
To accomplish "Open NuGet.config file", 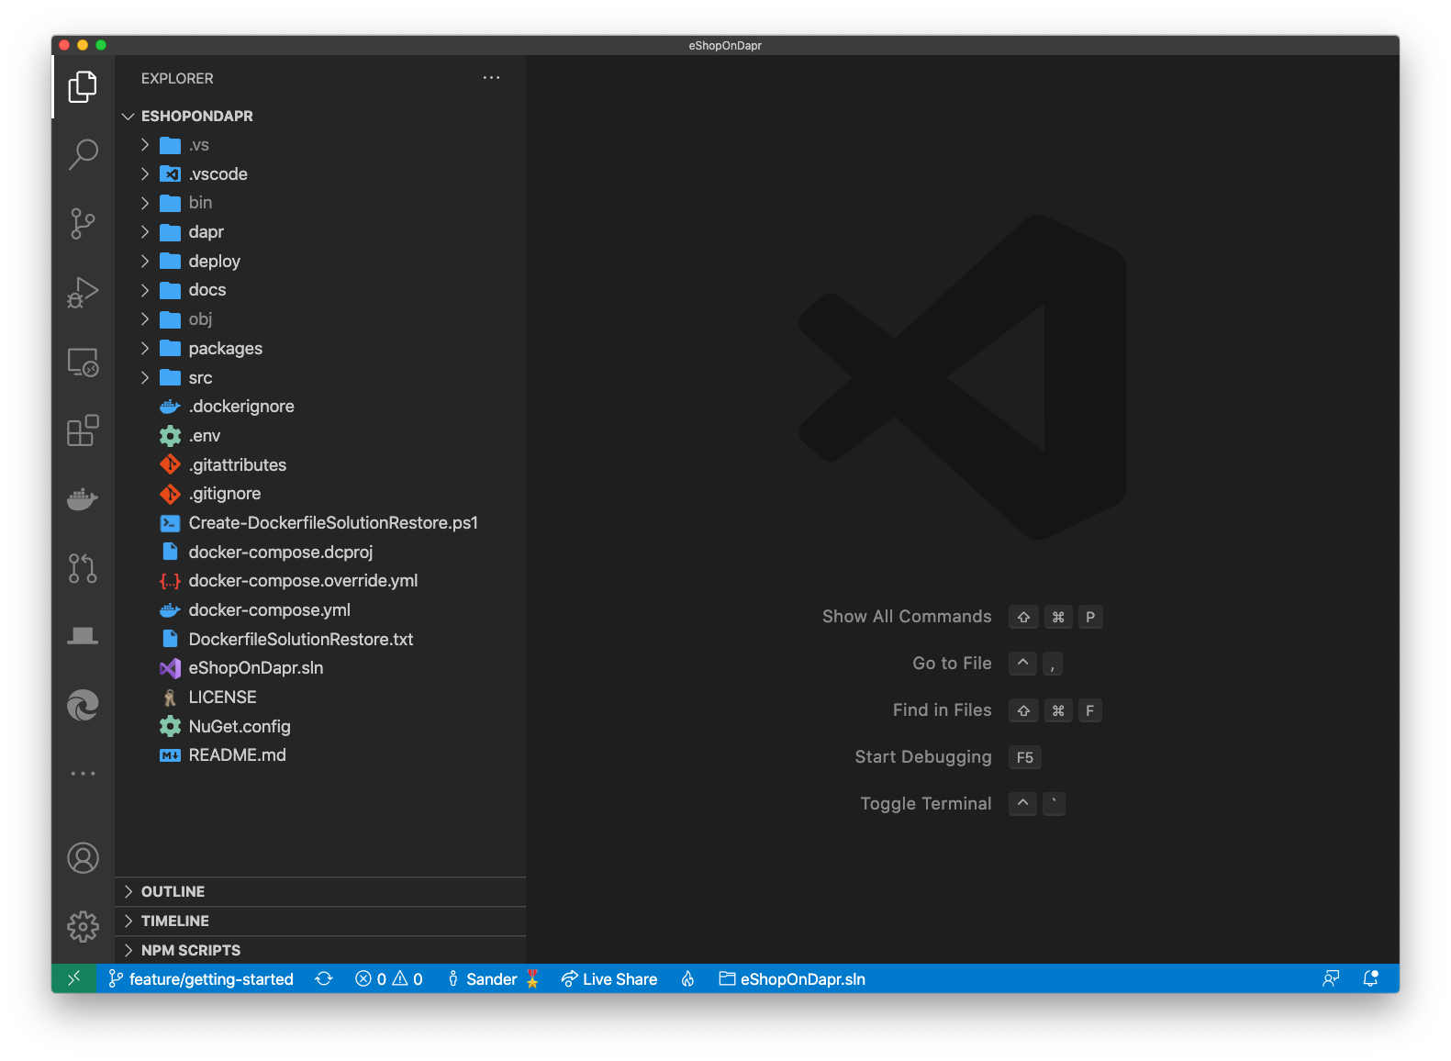I will click(x=320, y=727).
